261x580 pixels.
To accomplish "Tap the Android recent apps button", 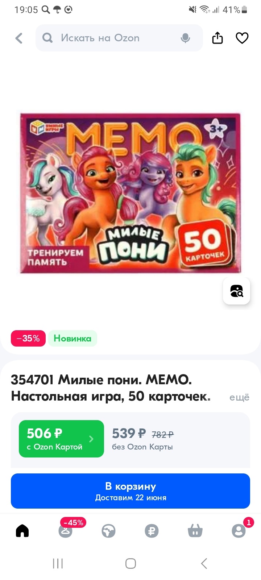I will 58,563.
